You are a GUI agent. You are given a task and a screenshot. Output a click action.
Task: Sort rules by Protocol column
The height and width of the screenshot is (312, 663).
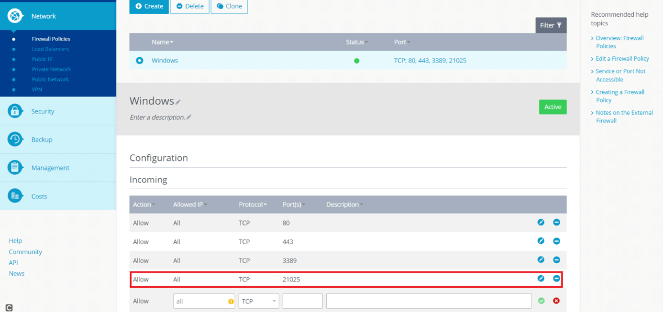253,204
